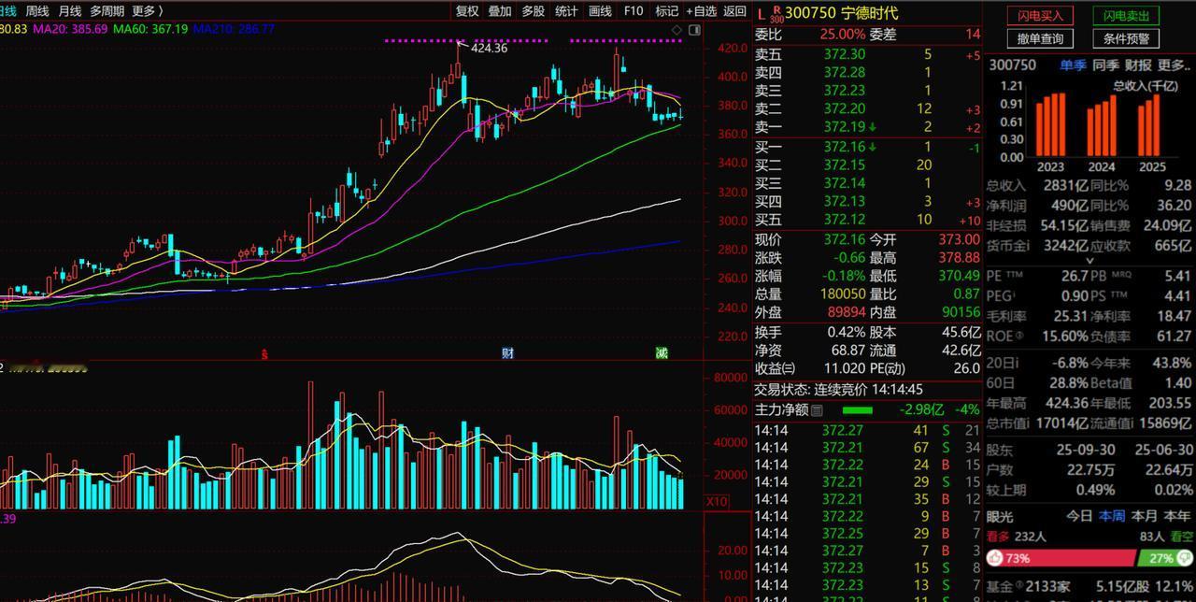Select 本年 in the 眼光 section

(1177, 516)
